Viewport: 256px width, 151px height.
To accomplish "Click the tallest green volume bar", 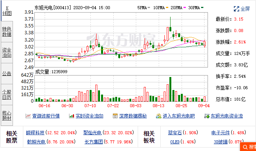I will pyautogui.click(x=170, y=89).
